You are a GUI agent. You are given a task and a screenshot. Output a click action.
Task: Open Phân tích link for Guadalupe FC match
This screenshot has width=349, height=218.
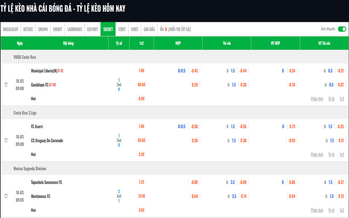[x=317, y=99]
